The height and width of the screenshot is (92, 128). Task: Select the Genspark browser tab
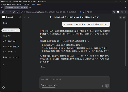tap(16, 8)
